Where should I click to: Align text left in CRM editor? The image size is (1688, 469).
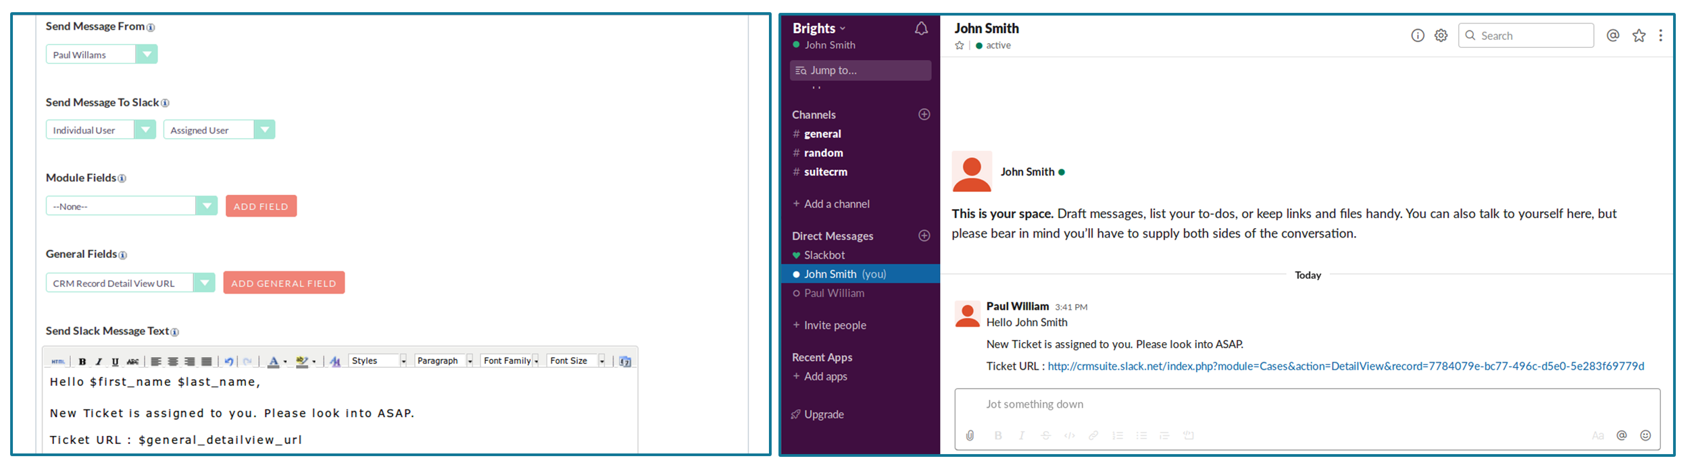(x=156, y=362)
